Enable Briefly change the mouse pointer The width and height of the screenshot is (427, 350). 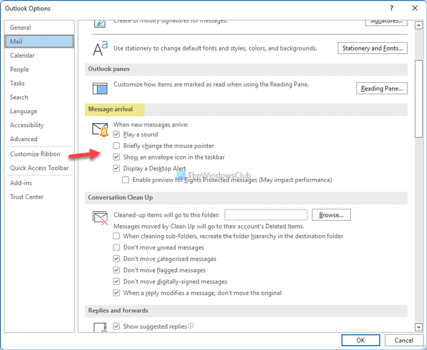[117, 146]
